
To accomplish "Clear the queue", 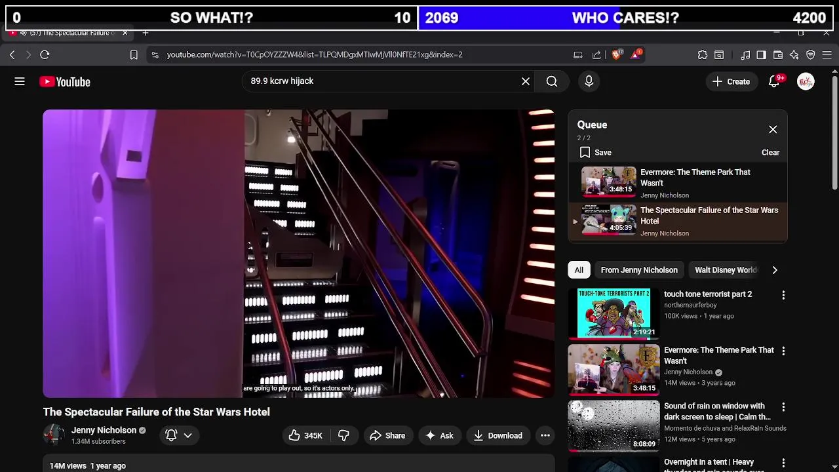I will point(770,152).
